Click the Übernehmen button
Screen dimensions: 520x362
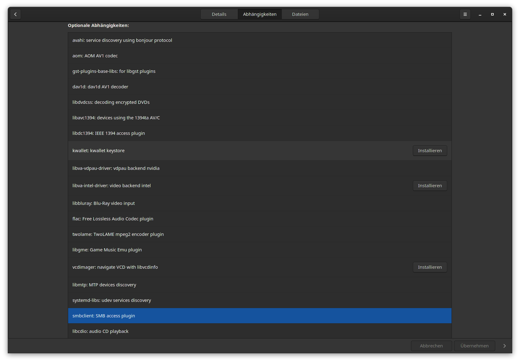pyautogui.click(x=474, y=346)
